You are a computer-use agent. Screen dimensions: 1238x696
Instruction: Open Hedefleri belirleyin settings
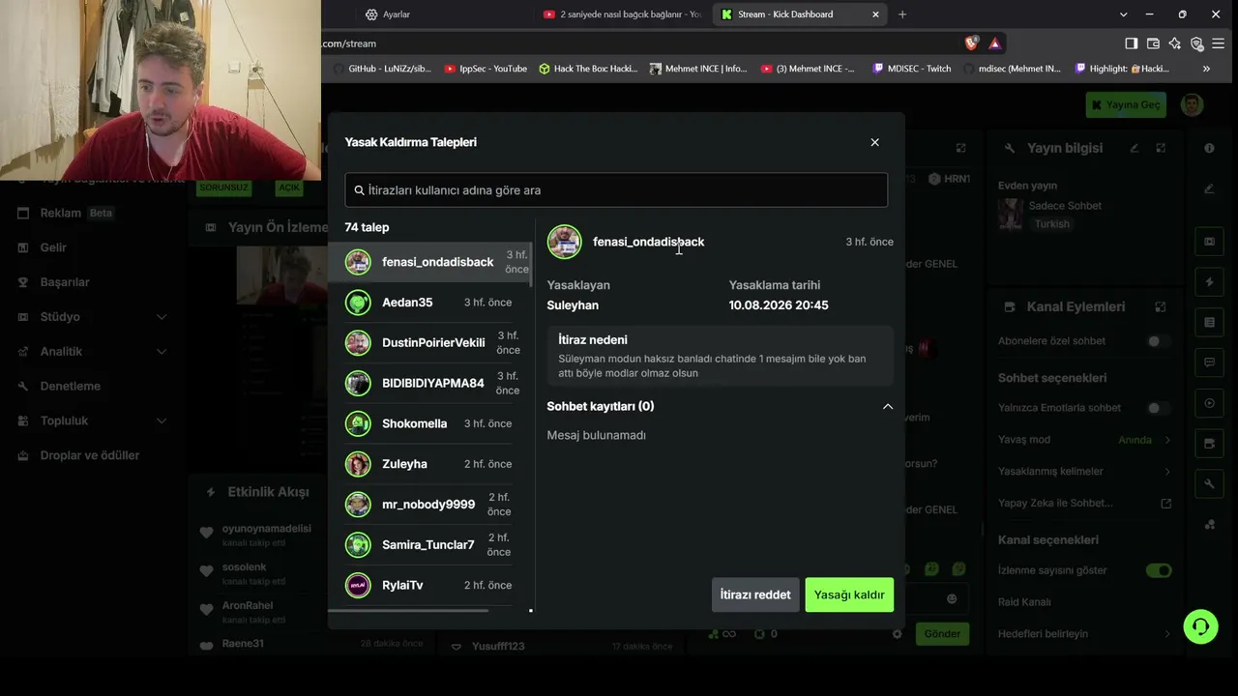click(x=1084, y=634)
